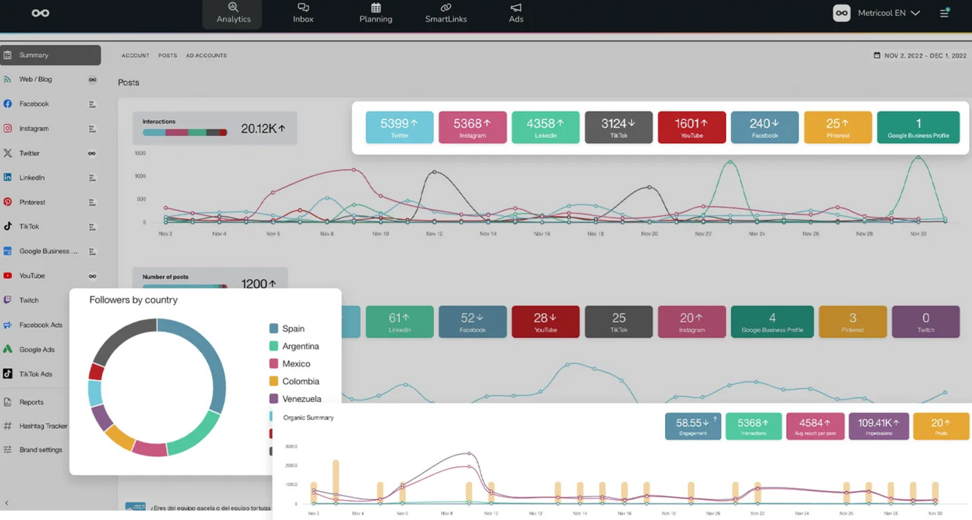The image size is (972, 520).
Task: Click the Impressions 109.41K card
Action: 878,426
